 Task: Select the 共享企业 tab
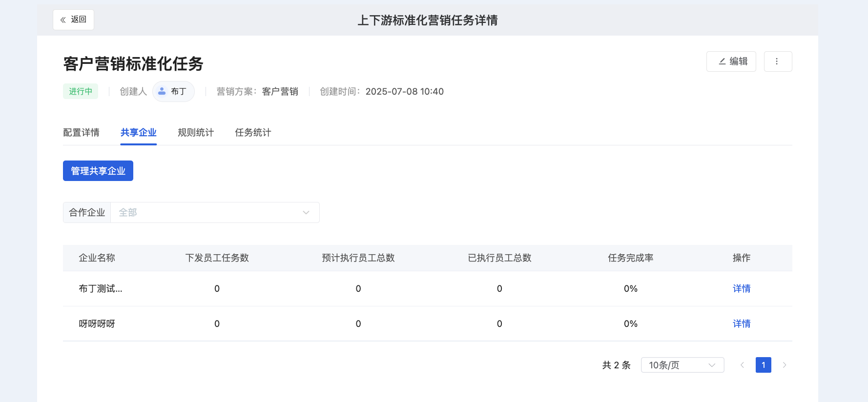138,132
